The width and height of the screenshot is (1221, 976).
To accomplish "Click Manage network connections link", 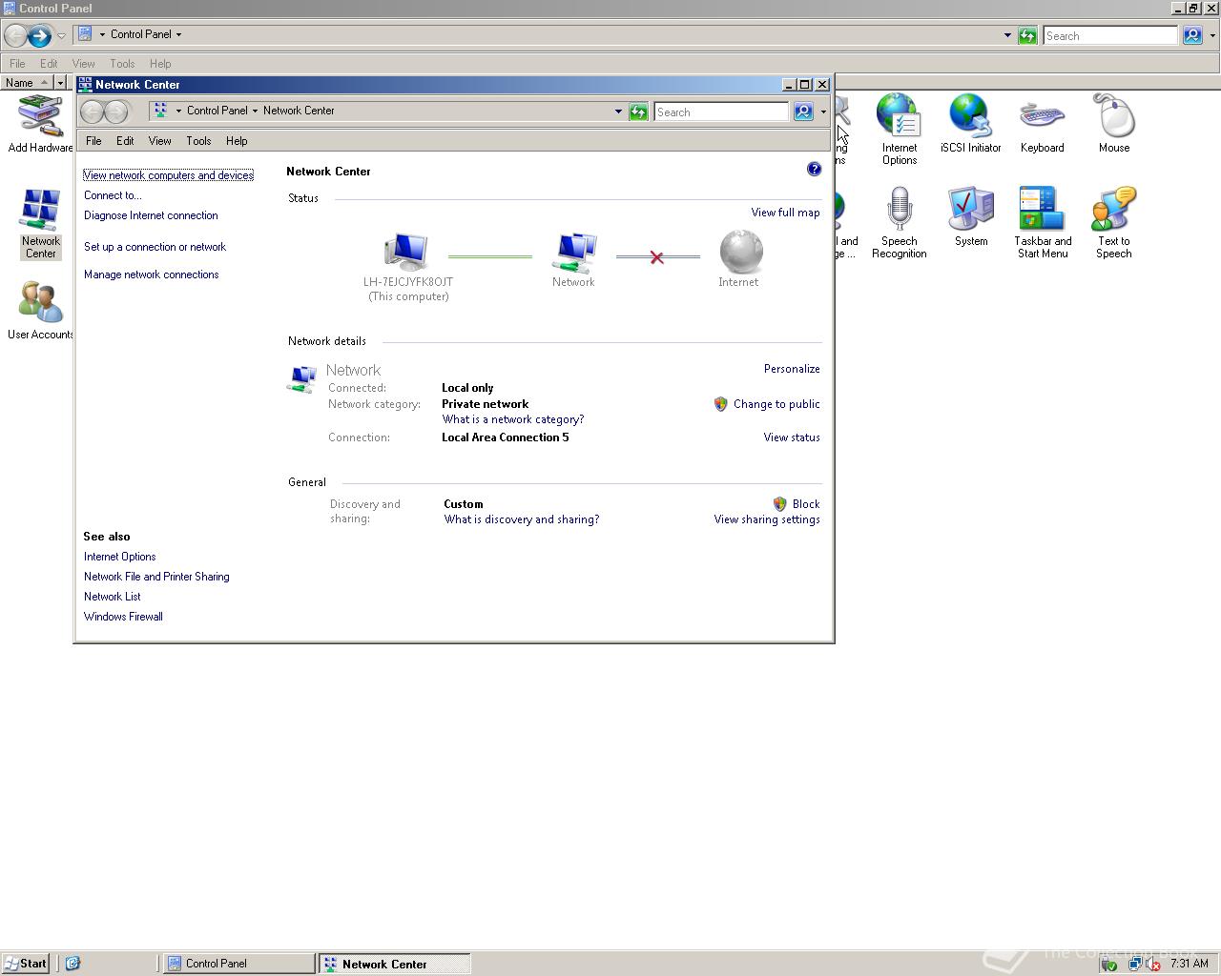I will coord(151,274).
